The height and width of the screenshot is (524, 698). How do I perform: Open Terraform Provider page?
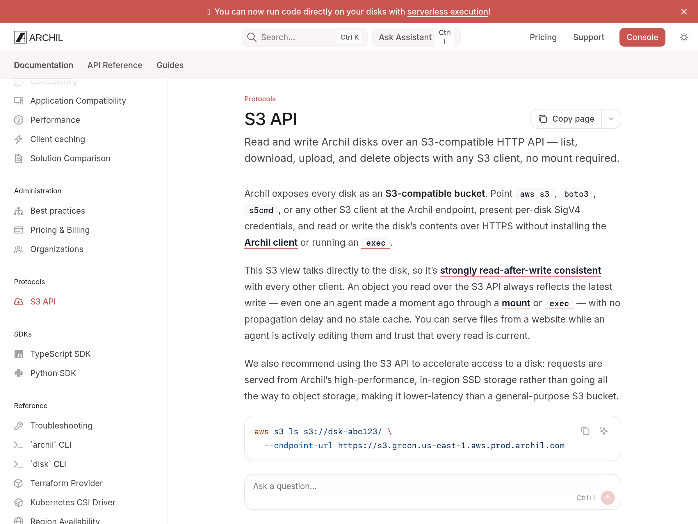67,484
